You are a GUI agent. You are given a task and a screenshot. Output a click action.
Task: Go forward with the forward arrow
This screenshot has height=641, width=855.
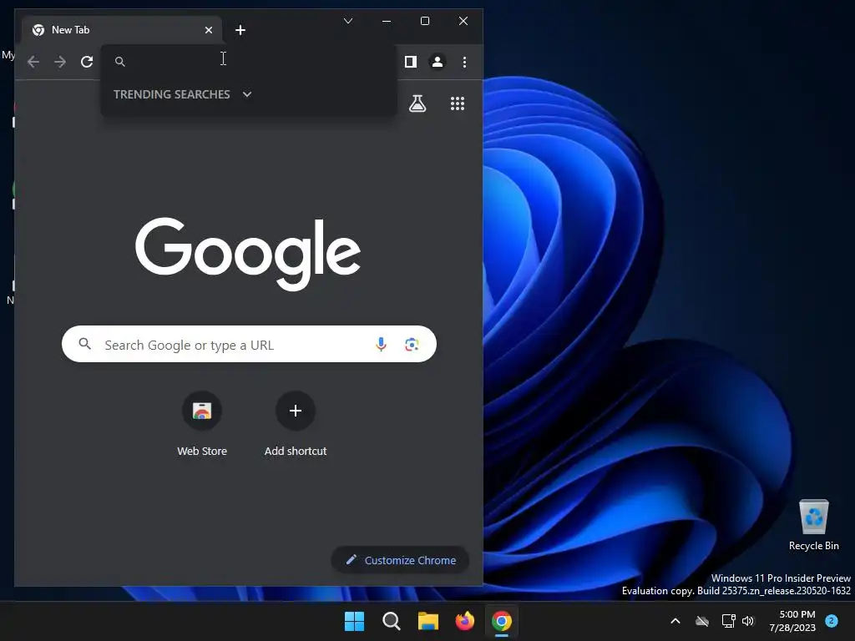pyautogui.click(x=60, y=62)
